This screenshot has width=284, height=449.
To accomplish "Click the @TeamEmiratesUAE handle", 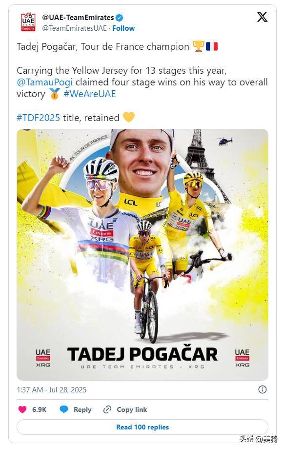I will pyautogui.click(x=75, y=28).
